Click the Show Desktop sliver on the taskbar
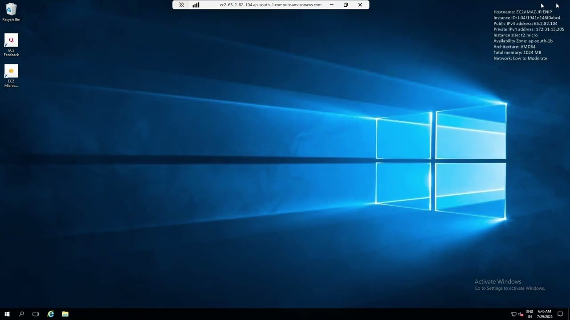570x320 pixels. coord(569,314)
